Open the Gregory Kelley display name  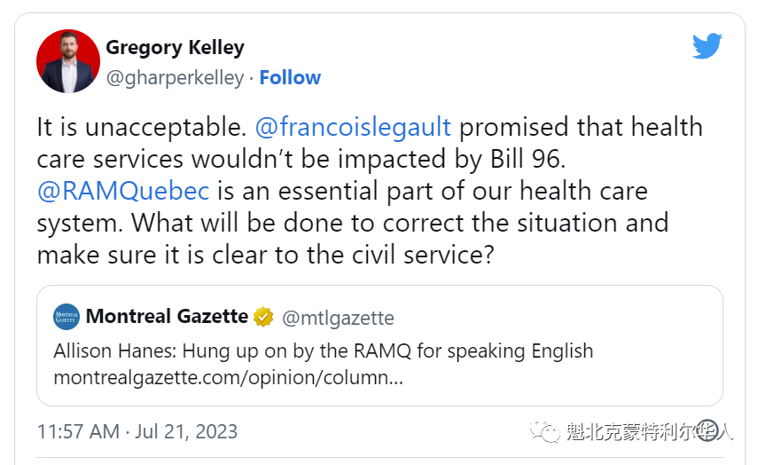click(x=175, y=47)
